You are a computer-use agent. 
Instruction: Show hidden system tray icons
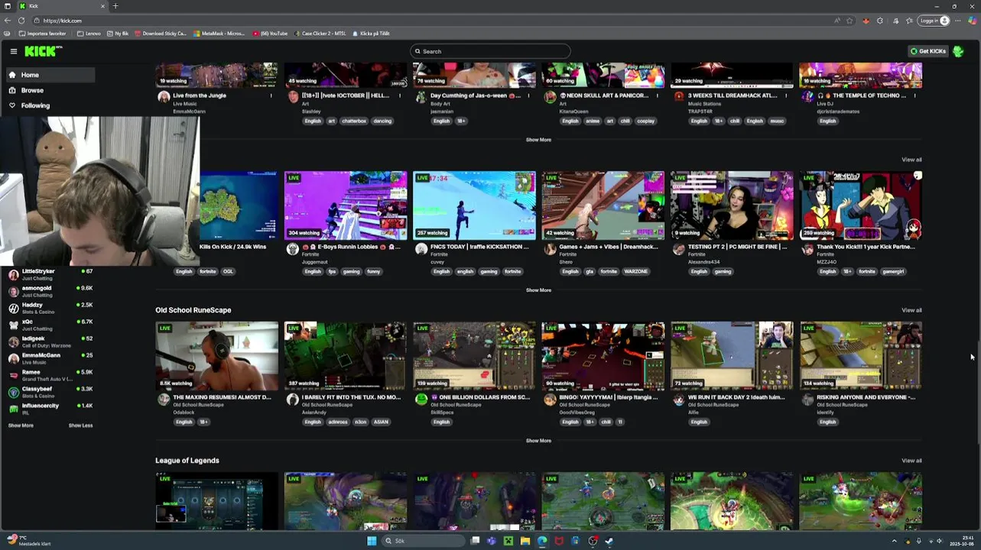click(x=895, y=541)
